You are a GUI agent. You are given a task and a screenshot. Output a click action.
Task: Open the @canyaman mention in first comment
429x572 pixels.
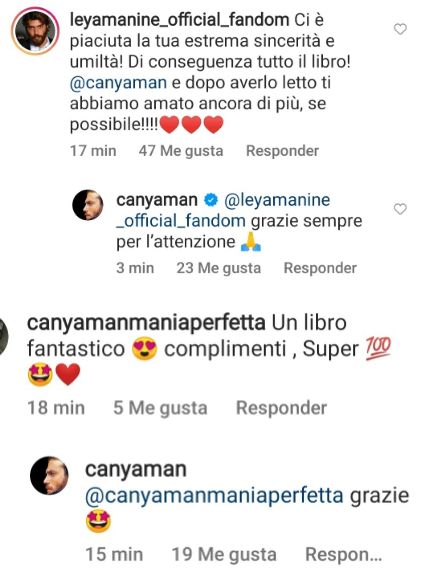118,83
